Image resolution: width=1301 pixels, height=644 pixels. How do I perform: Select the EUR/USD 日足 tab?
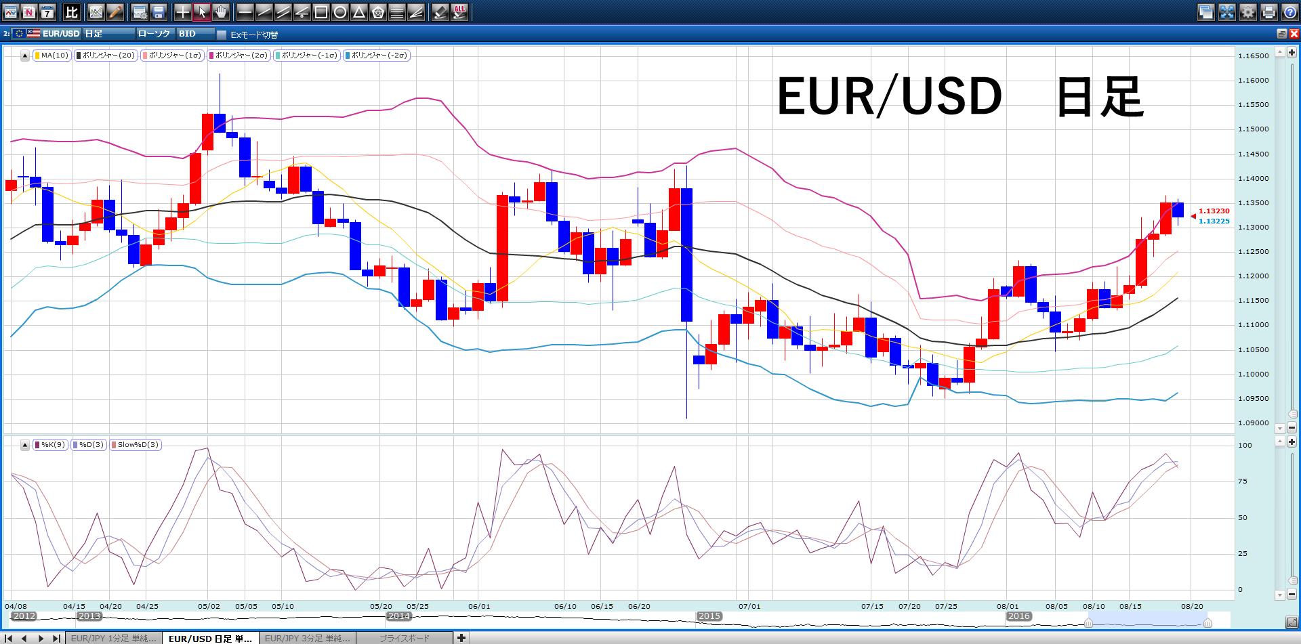pyautogui.click(x=210, y=638)
